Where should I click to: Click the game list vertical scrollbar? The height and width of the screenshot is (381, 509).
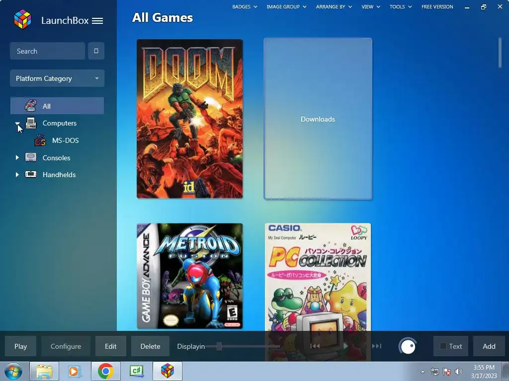click(x=500, y=53)
